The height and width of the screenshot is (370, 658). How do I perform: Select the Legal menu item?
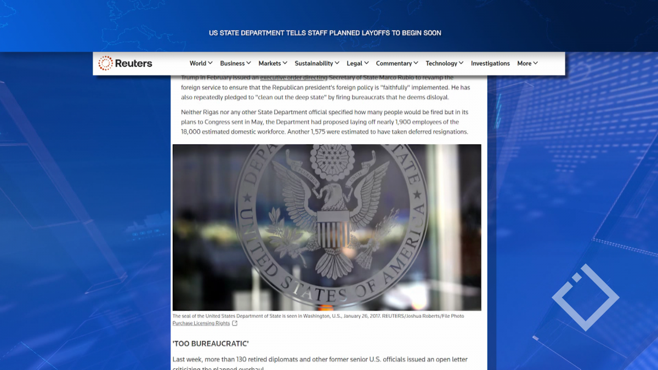[358, 64]
